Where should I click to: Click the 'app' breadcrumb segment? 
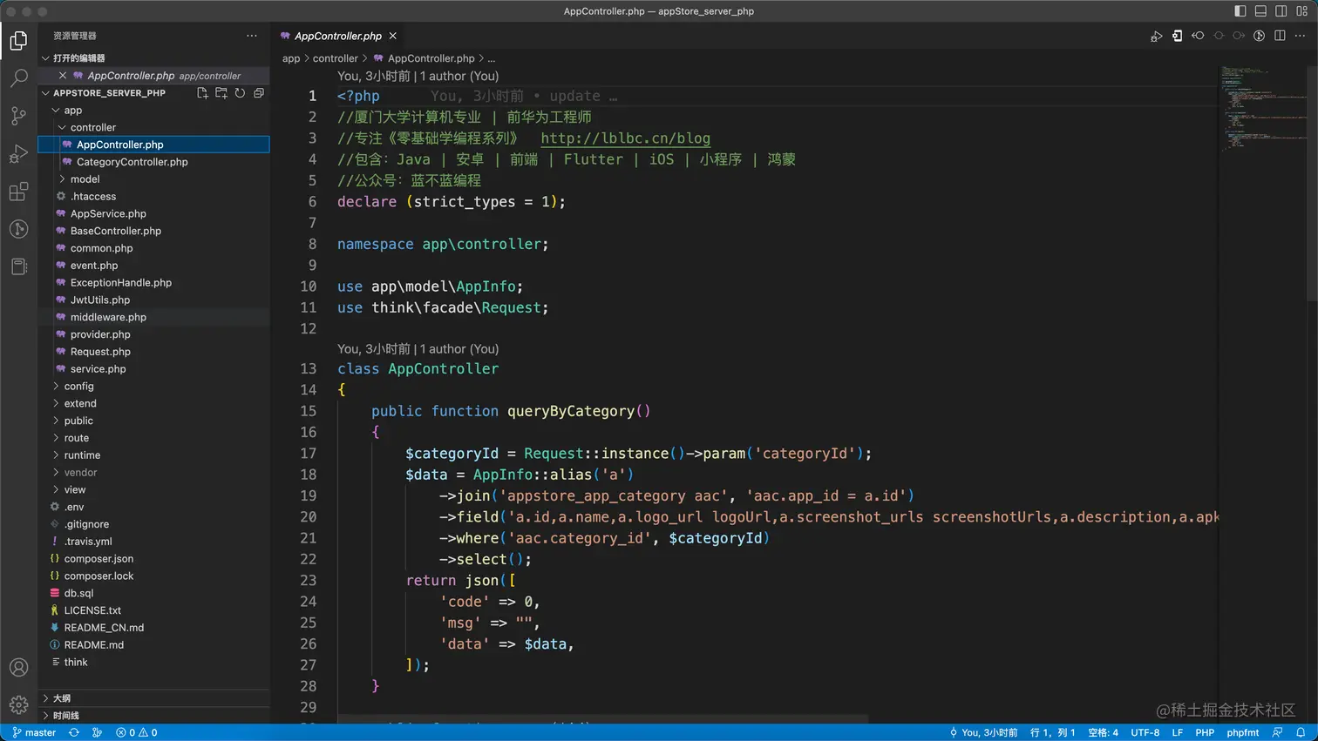[x=291, y=58]
